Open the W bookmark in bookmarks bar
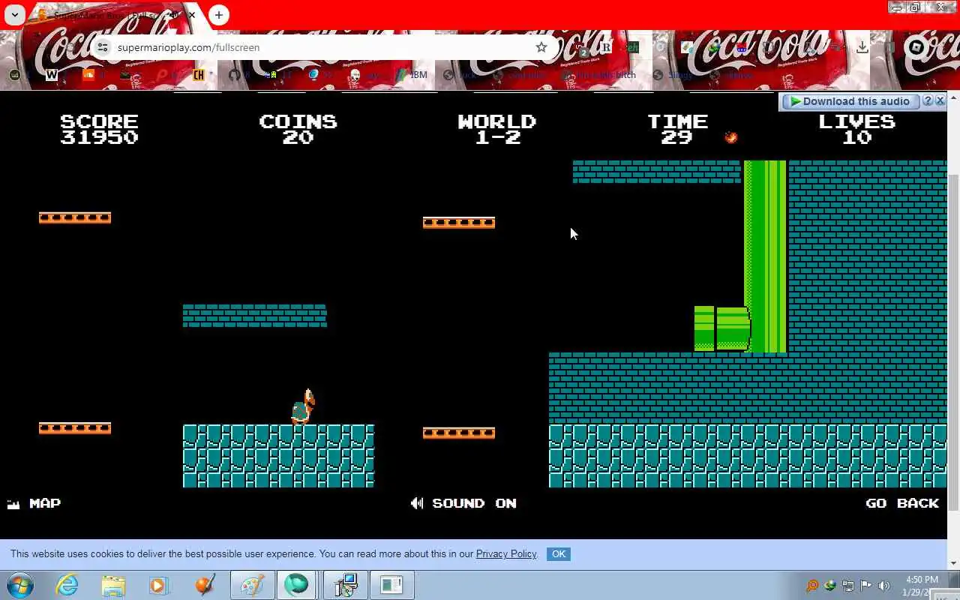This screenshot has width=960, height=600. click(x=51, y=75)
